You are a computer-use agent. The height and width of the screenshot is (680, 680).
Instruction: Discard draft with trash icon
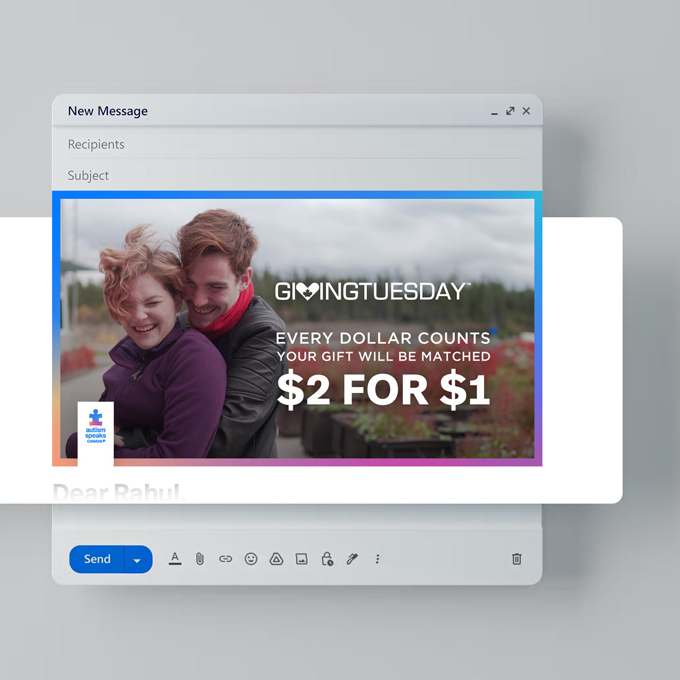tap(517, 559)
